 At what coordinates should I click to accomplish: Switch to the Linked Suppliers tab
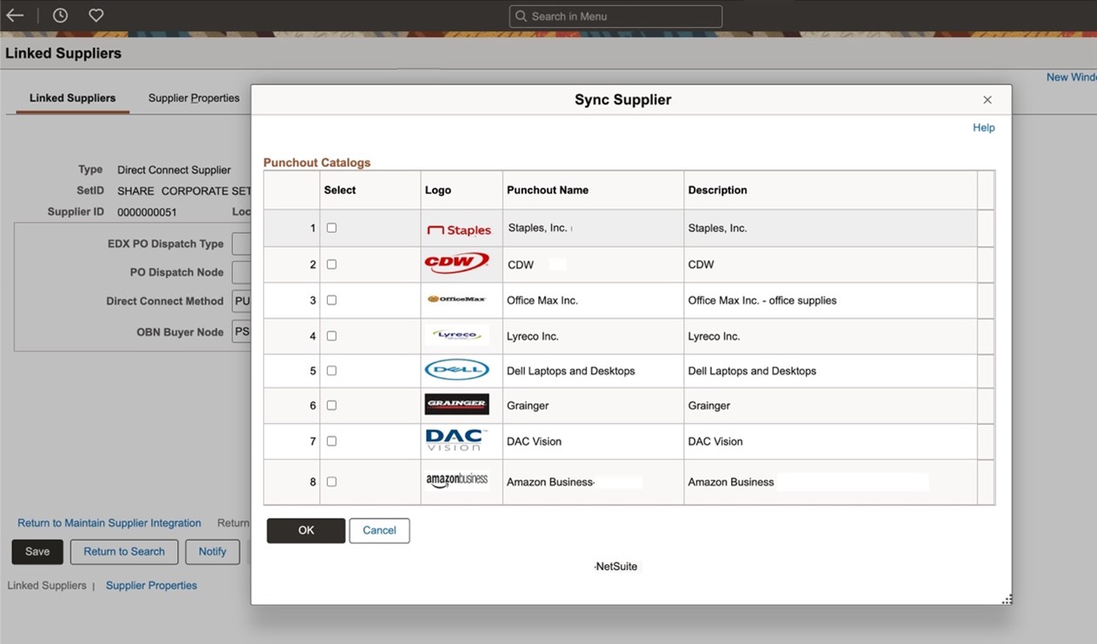click(x=72, y=98)
